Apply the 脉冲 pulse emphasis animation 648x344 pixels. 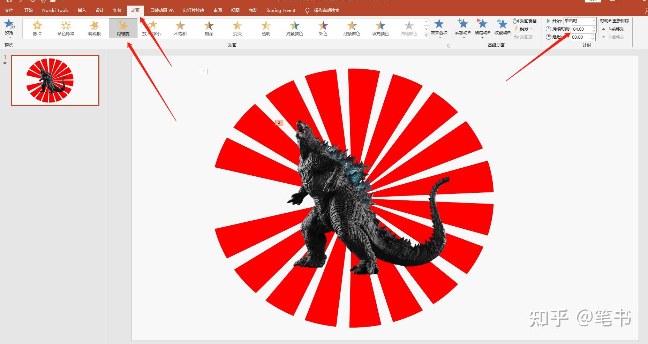pos(37,28)
